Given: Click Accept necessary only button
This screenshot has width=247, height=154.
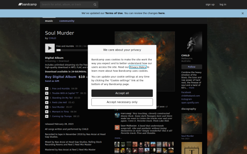Looking at the screenshot, I should 122,102.
